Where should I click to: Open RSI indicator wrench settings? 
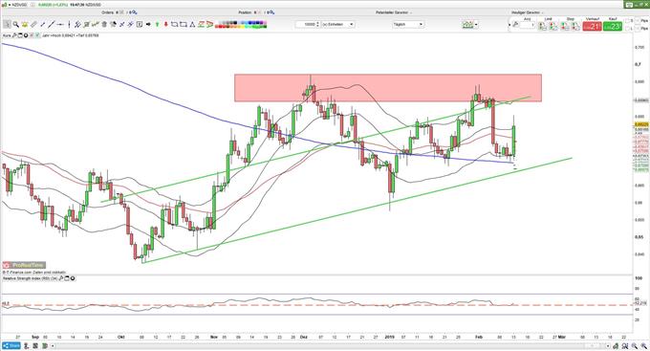click(x=61, y=278)
